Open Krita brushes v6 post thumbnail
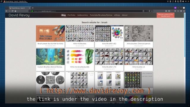Viewport: 190px width, 107px height. point(139,57)
